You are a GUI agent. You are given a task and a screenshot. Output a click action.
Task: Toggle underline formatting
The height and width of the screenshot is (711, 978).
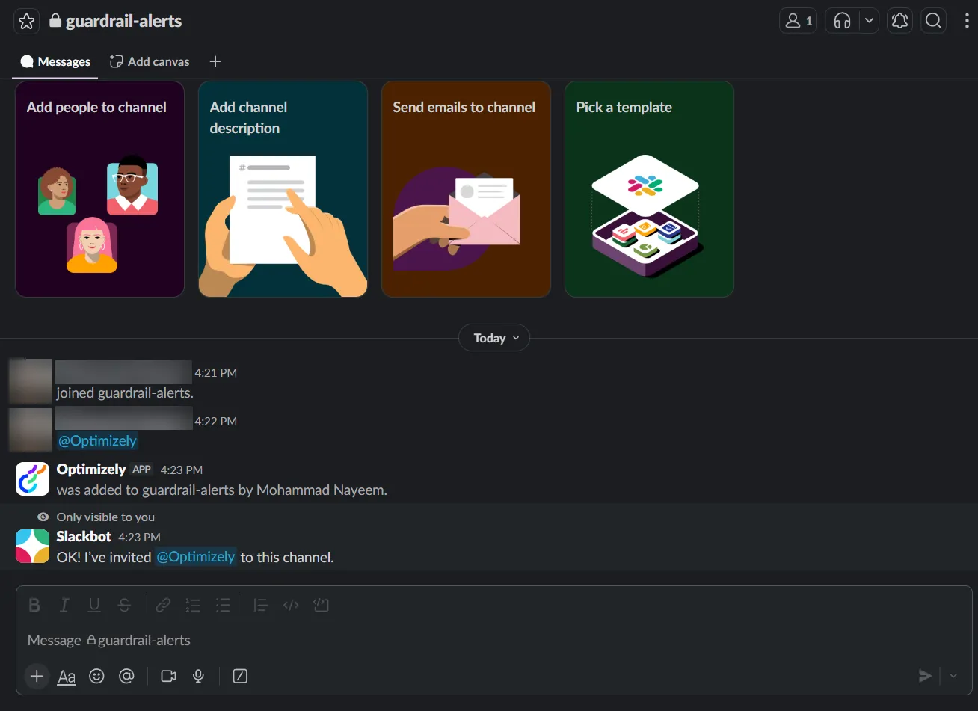(94, 605)
